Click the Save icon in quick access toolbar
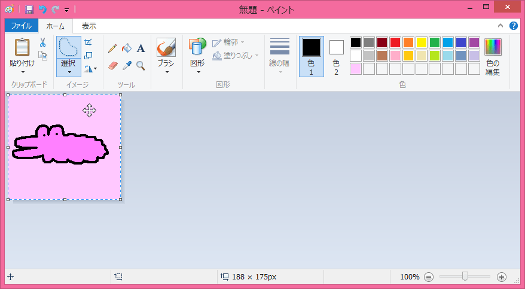Image resolution: width=525 pixels, height=289 pixels. [29, 10]
